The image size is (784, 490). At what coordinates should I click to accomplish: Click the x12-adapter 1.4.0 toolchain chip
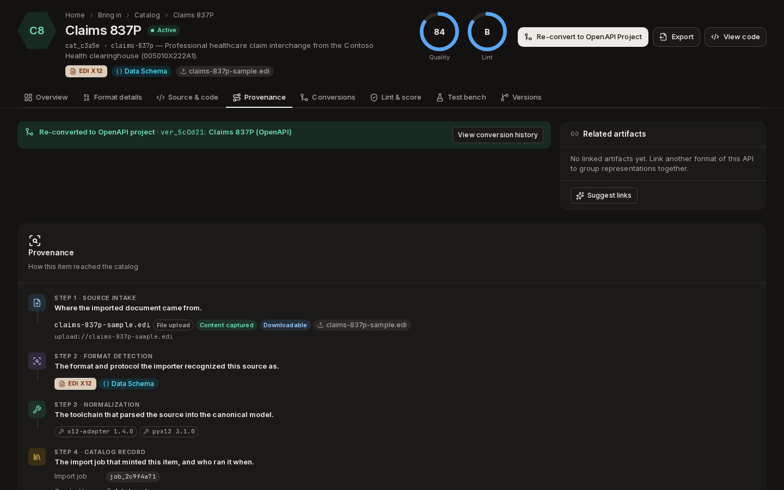(x=96, y=432)
